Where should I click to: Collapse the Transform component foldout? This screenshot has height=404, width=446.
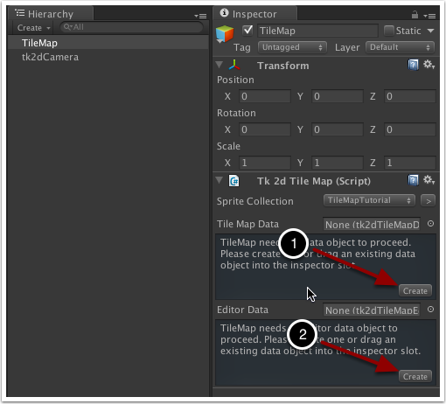coord(220,65)
